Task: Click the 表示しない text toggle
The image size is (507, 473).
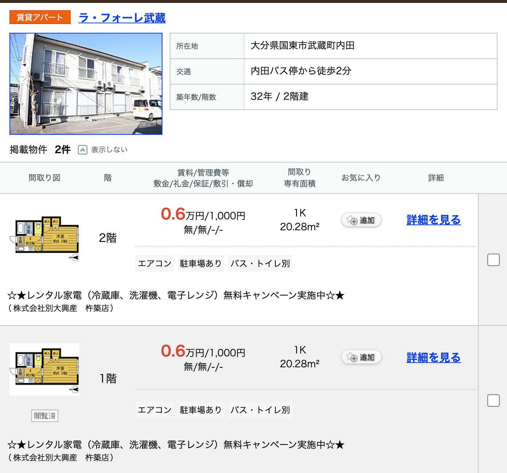Action: (x=109, y=150)
